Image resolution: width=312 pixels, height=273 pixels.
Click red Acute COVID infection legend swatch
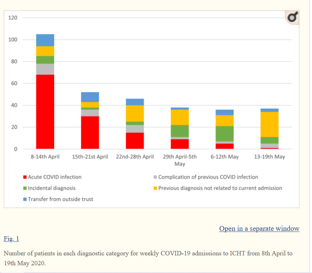click(25, 177)
